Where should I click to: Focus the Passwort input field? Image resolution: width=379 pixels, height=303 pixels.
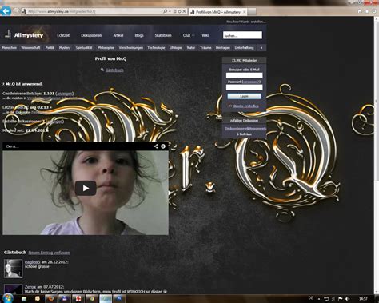coord(244,87)
